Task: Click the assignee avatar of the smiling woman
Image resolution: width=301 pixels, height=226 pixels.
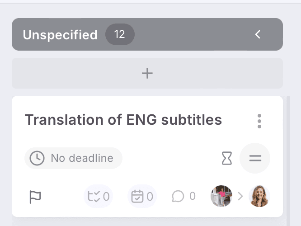Action: pos(259,196)
